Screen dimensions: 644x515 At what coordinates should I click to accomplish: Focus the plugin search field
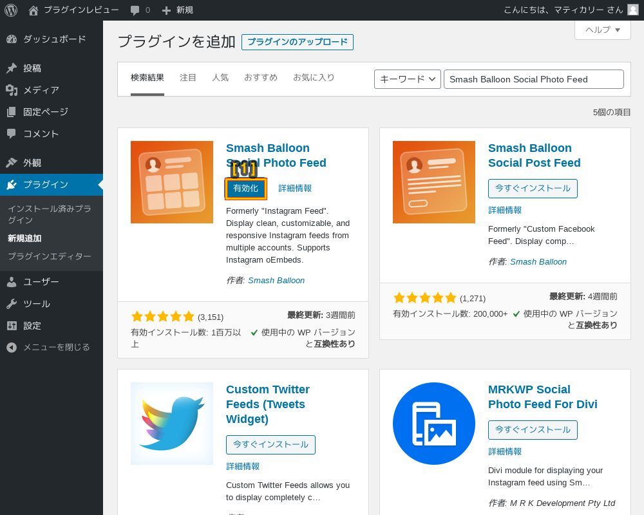coord(533,79)
